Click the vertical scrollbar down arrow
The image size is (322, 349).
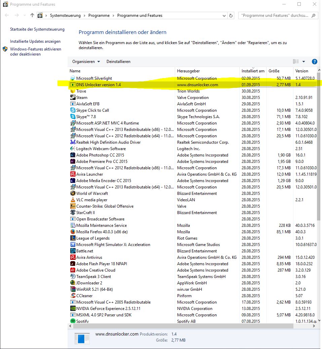click(x=319, y=321)
